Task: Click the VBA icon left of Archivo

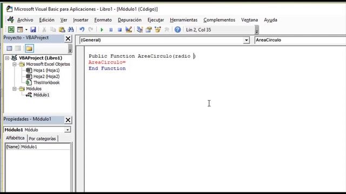Action: (x=10, y=19)
